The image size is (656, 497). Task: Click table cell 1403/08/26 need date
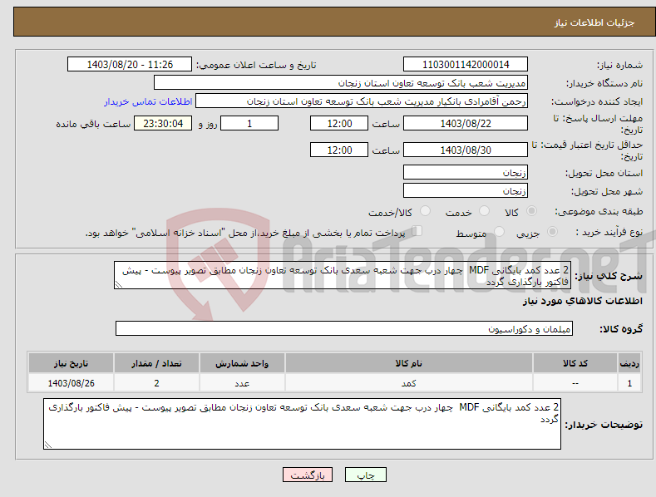(x=72, y=383)
